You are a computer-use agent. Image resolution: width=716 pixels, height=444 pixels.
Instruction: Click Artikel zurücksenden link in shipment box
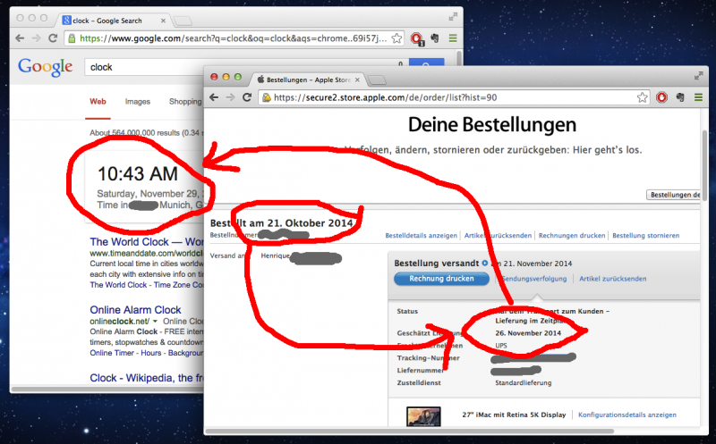pos(613,279)
